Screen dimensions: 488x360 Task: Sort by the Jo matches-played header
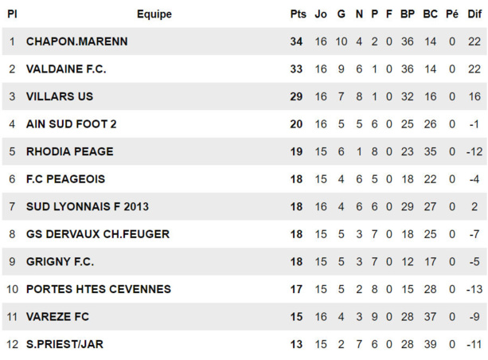[x=321, y=14]
